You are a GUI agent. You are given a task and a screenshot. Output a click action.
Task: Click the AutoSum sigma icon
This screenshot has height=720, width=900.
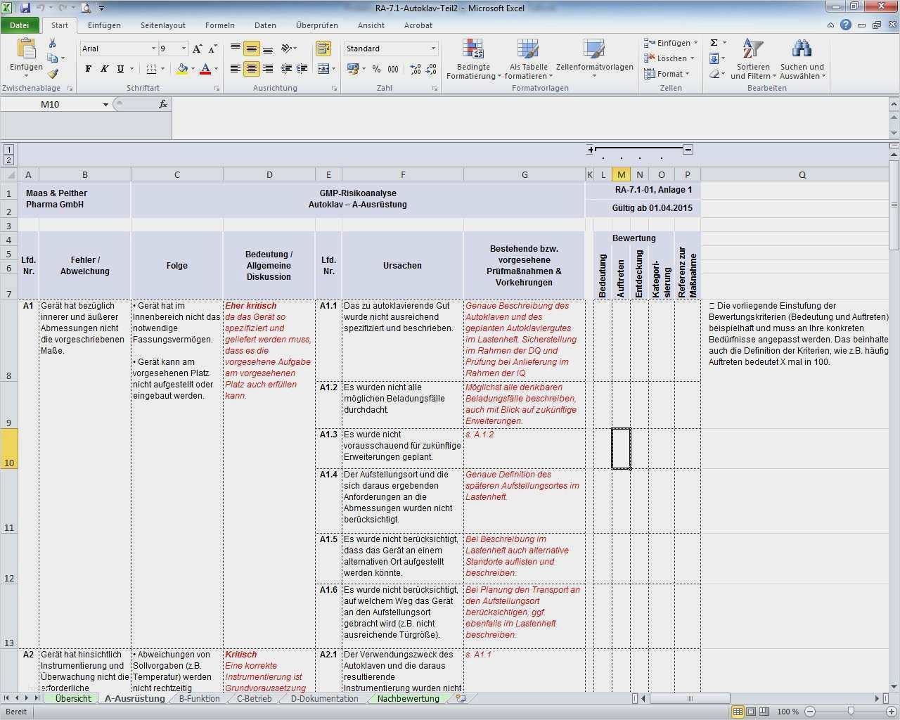(x=713, y=44)
